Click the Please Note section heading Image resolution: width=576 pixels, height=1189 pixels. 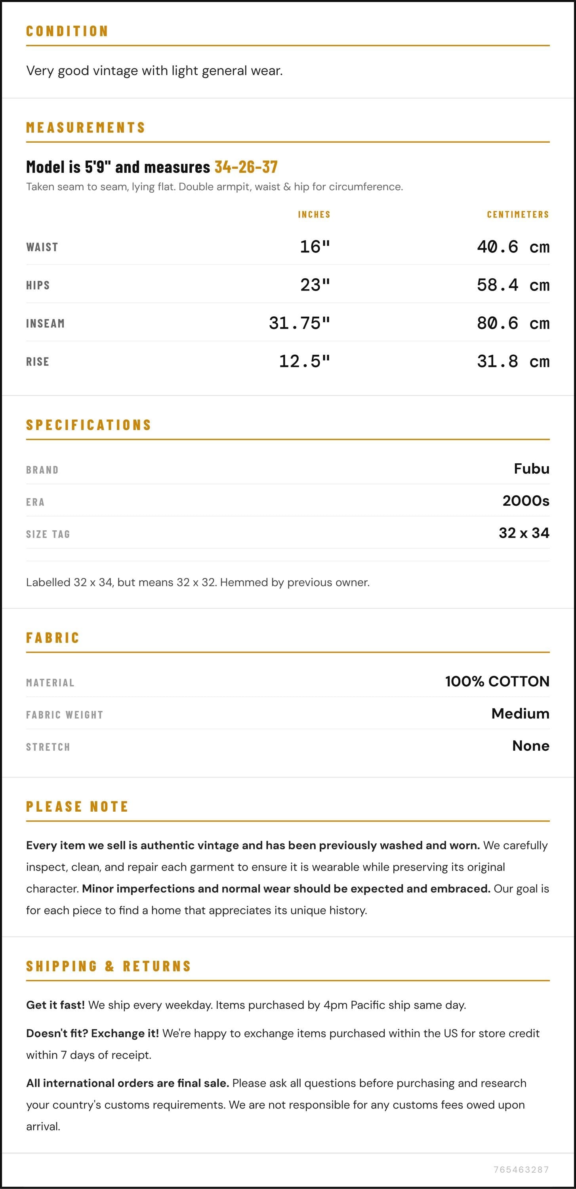click(78, 807)
